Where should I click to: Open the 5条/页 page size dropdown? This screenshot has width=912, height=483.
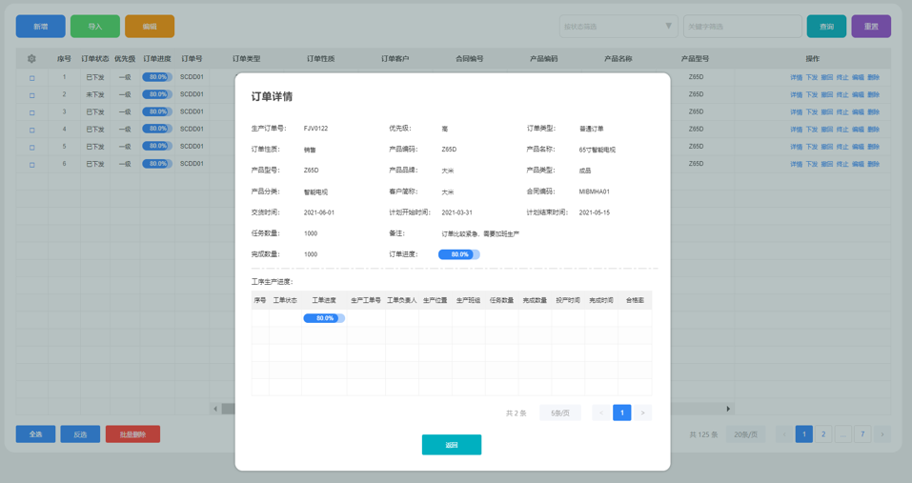click(x=559, y=413)
